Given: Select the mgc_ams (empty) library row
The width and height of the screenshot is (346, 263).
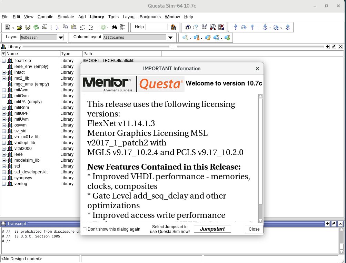Looking at the screenshot, I should point(31,84).
